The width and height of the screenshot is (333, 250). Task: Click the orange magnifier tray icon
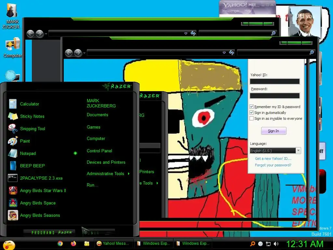point(253,243)
